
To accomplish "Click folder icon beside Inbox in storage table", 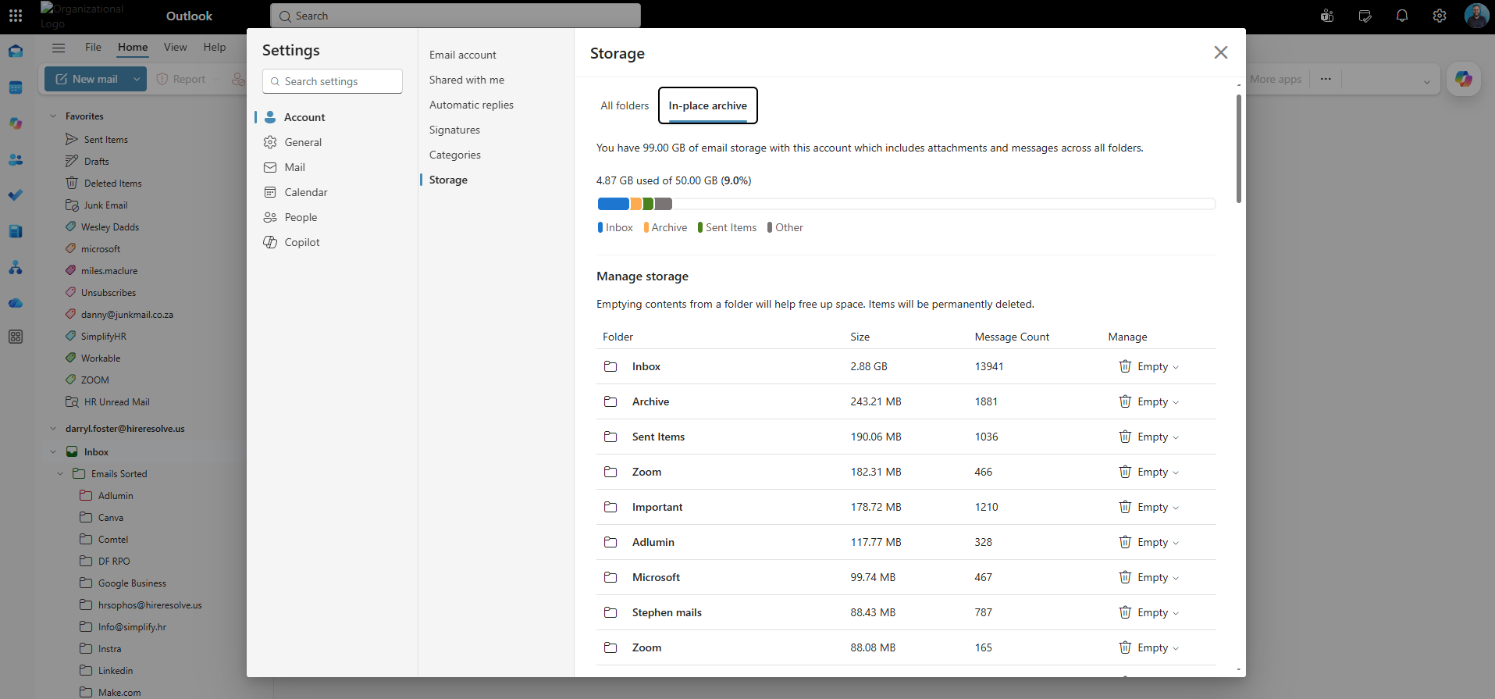I will [x=610, y=366].
